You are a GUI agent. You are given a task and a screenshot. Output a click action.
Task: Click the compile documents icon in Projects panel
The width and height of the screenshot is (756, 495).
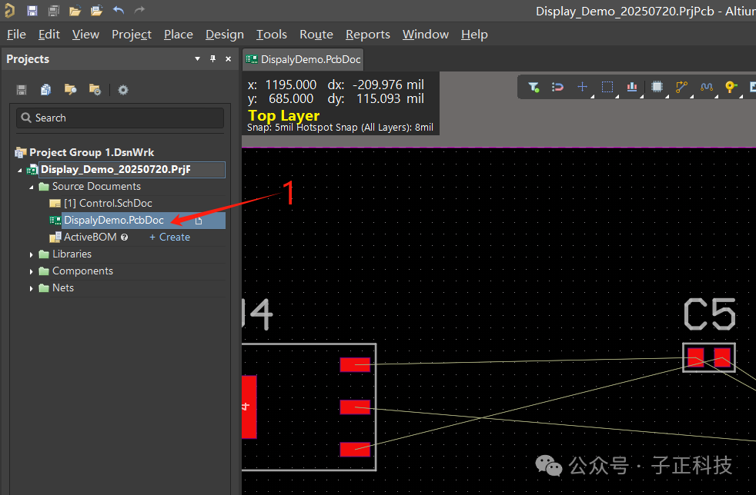pyautogui.click(x=45, y=90)
